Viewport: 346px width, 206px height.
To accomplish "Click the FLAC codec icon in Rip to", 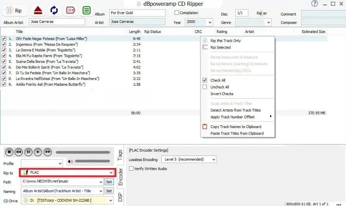I will pyautogui.click(x=26, y=173).
